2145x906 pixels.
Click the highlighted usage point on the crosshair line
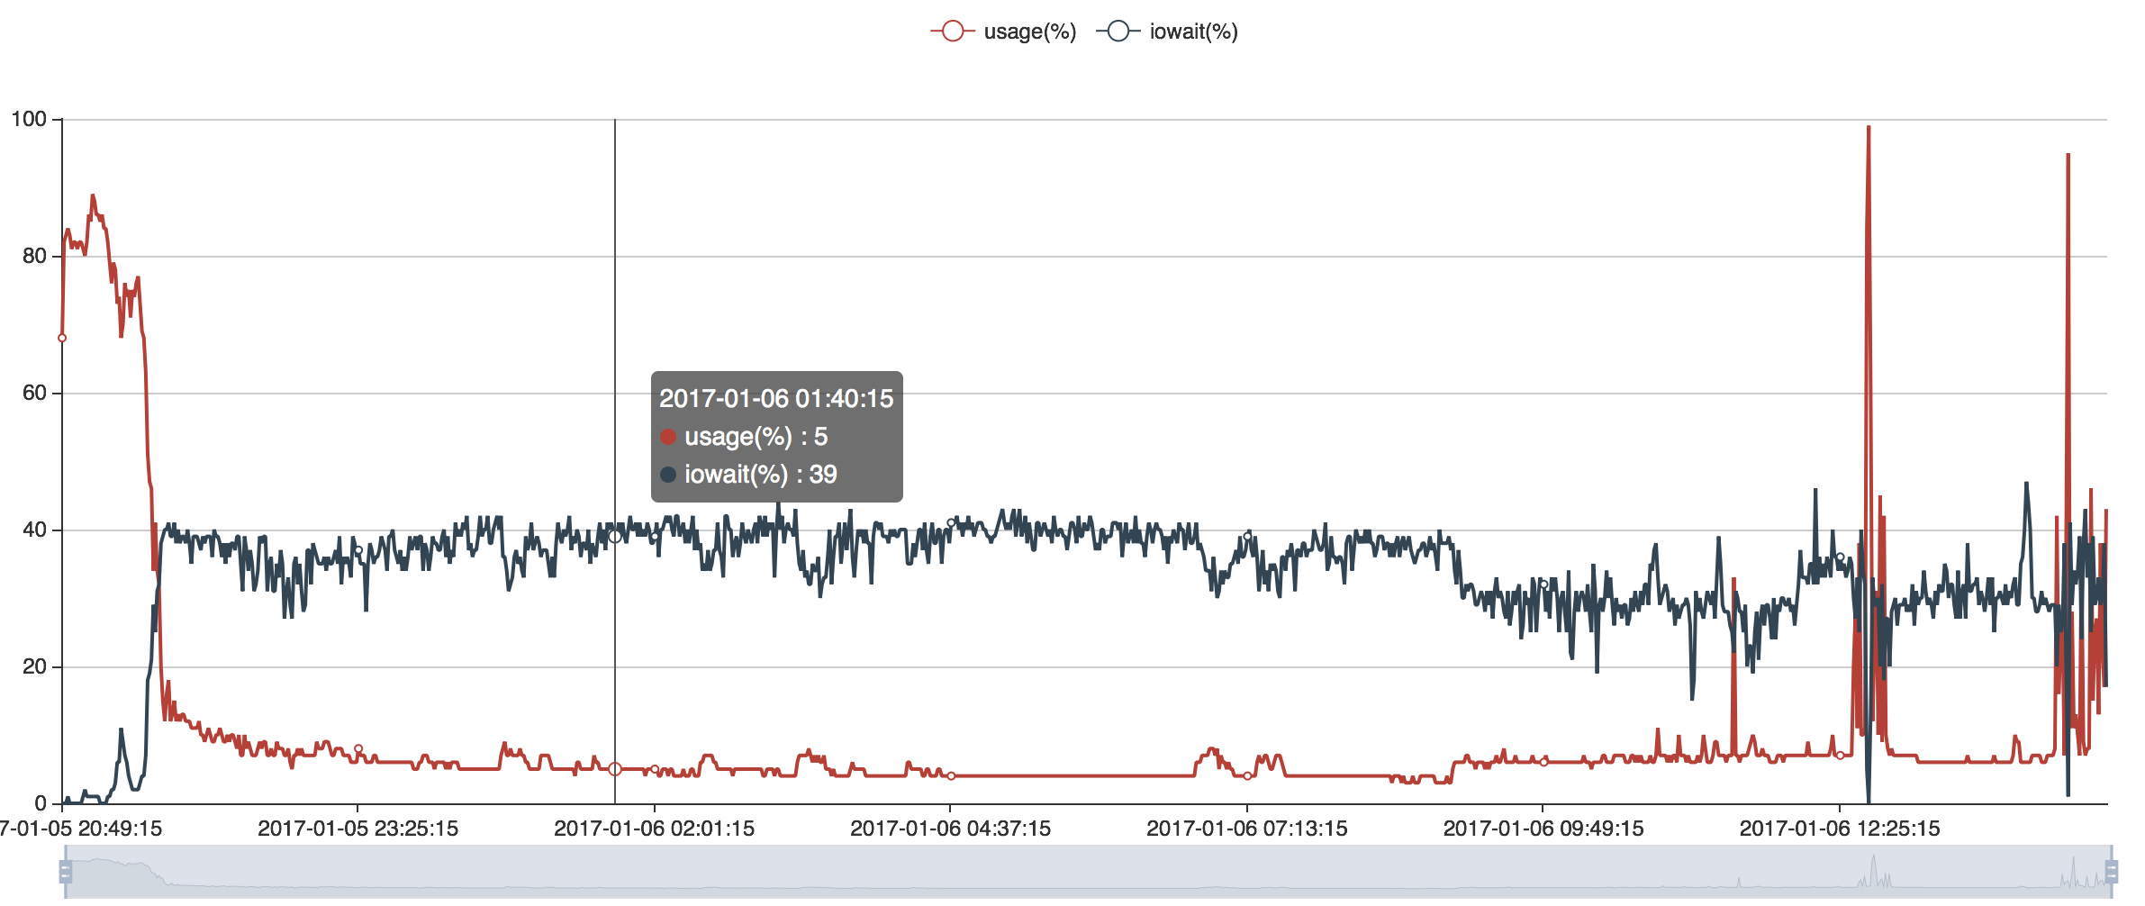(x=615, y=769)
